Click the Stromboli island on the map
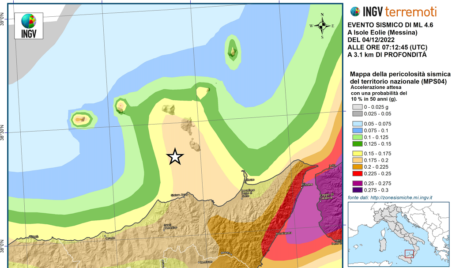Image resolution: width=452 pixels, height=268 pixels. click(x=232, y=50)
